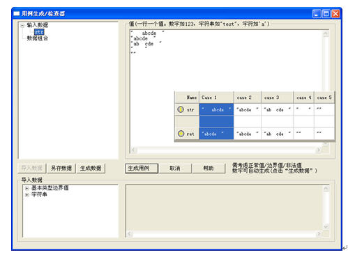Click left arrow of values horizontal scrollbar
The height and width of the screenshot is (257, 348).
[x=133, y=150]
